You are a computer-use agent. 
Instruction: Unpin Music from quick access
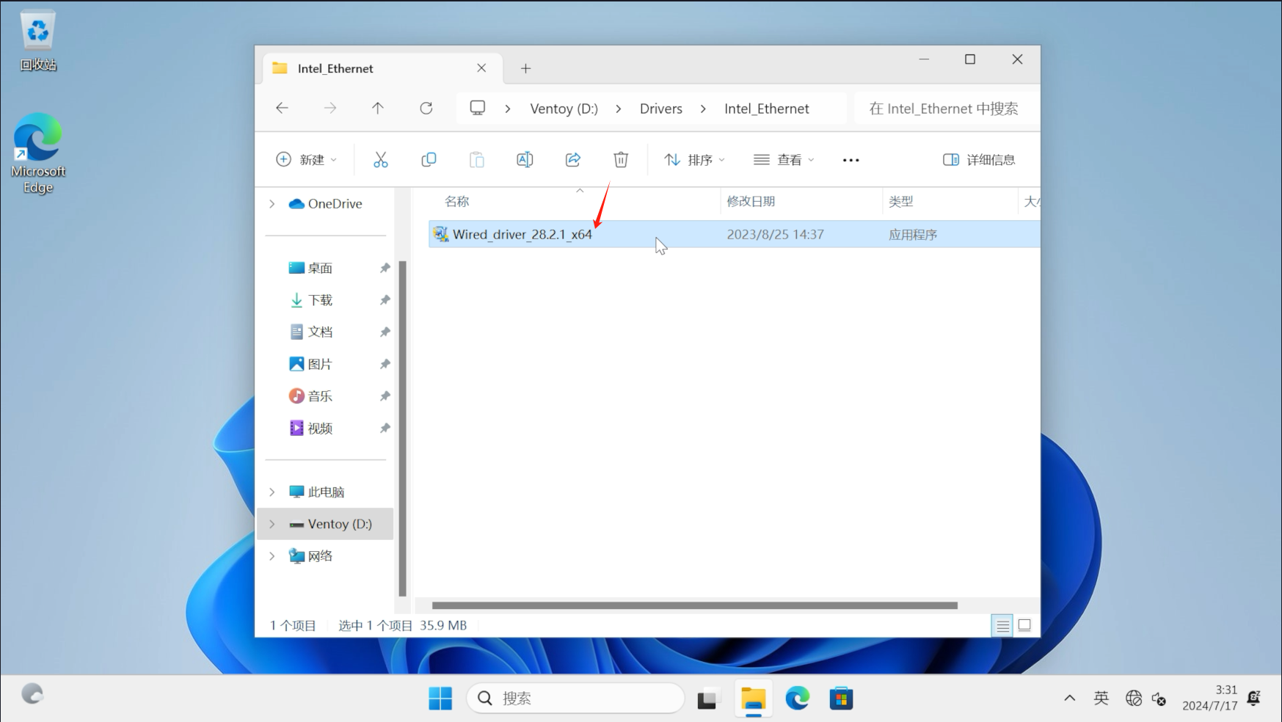coord(385,396)
